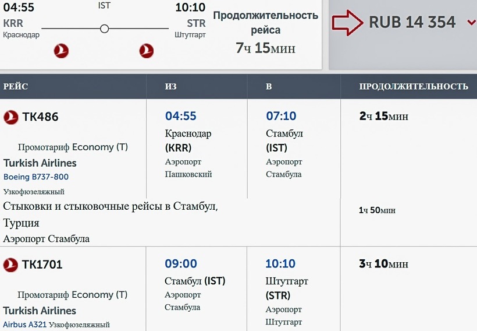
Task: Click second Turkish Airlines logo under route line
Action: (x=147, y=51)
